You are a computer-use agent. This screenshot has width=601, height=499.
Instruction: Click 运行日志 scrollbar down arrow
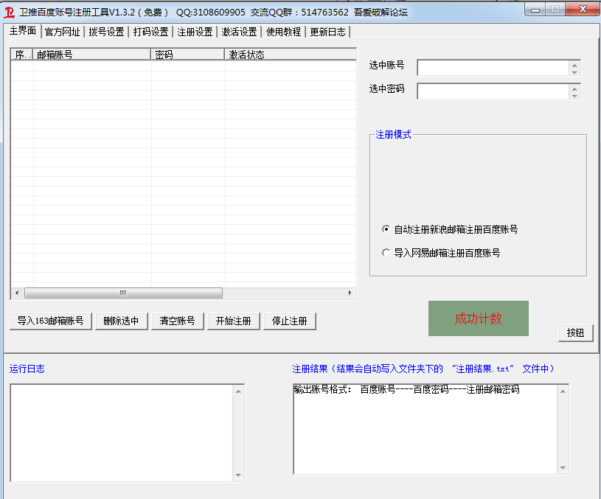238,475
